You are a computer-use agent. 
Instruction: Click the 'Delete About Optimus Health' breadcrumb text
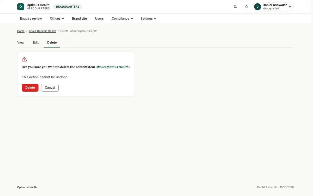tap(79, 31)
